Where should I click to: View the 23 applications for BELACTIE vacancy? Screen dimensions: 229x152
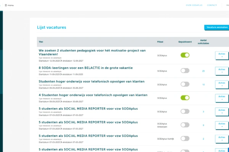pos(203,71)
